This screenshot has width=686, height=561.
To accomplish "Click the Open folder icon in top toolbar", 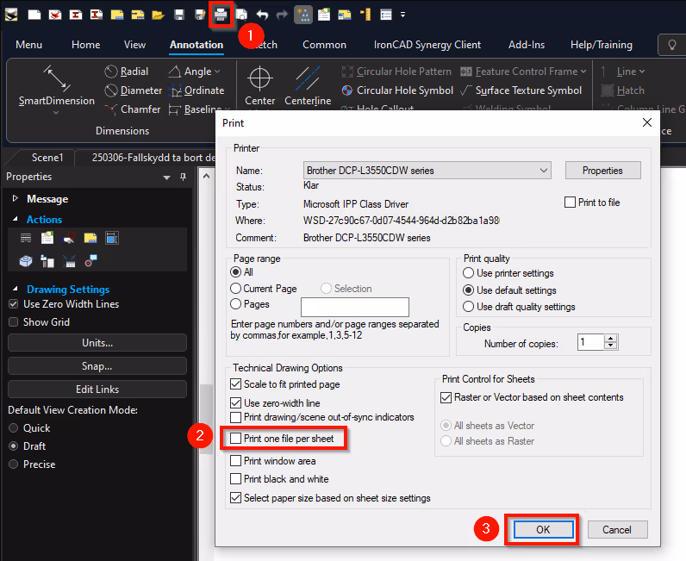I will pos(158,16).
